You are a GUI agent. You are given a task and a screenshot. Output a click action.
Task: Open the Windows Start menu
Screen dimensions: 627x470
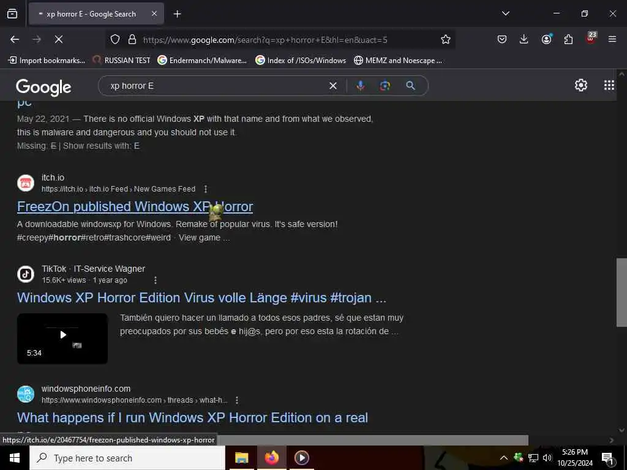[15, 458]
